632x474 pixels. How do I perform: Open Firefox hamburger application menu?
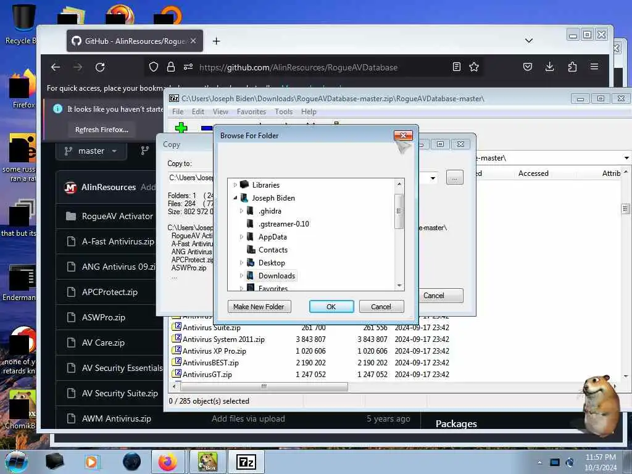pyautogui.click(x=594, y=67)
